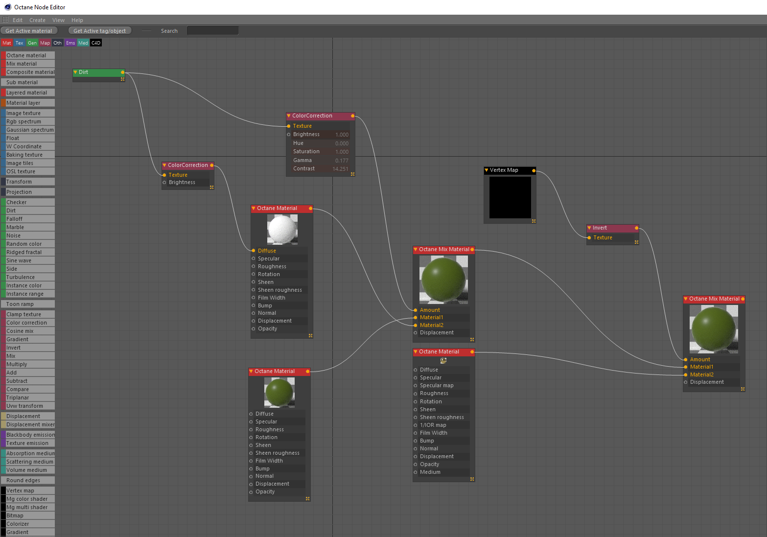Collapse the Vertex Map node
767x537 pixels.
coord(487,170)
